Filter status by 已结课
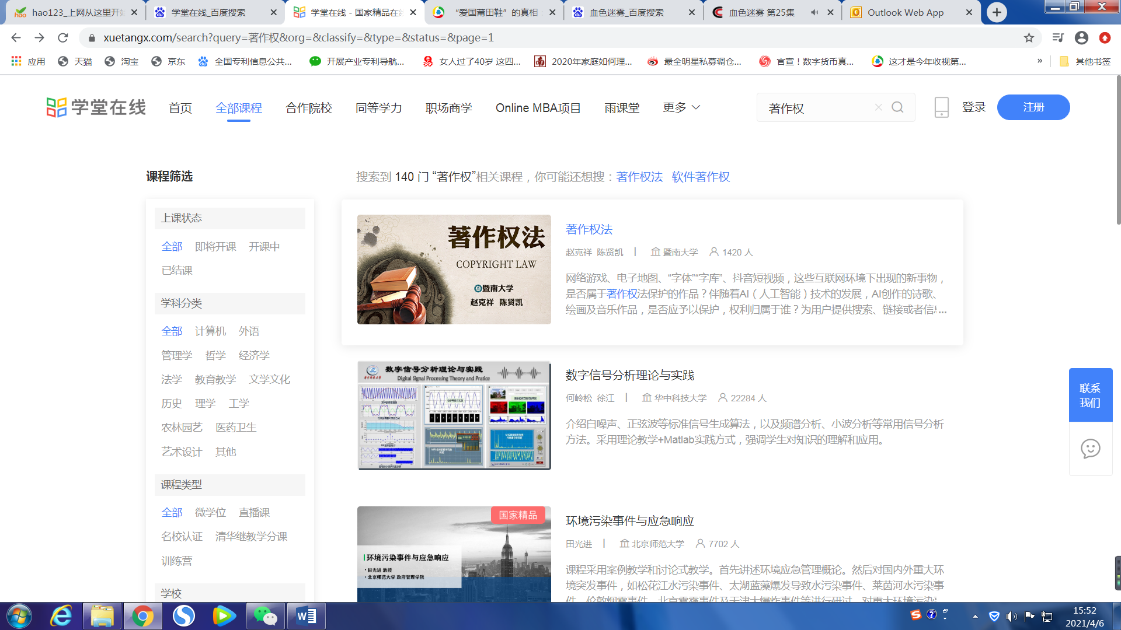This screenshot has width=1121, height=630. tap(177, 271)
